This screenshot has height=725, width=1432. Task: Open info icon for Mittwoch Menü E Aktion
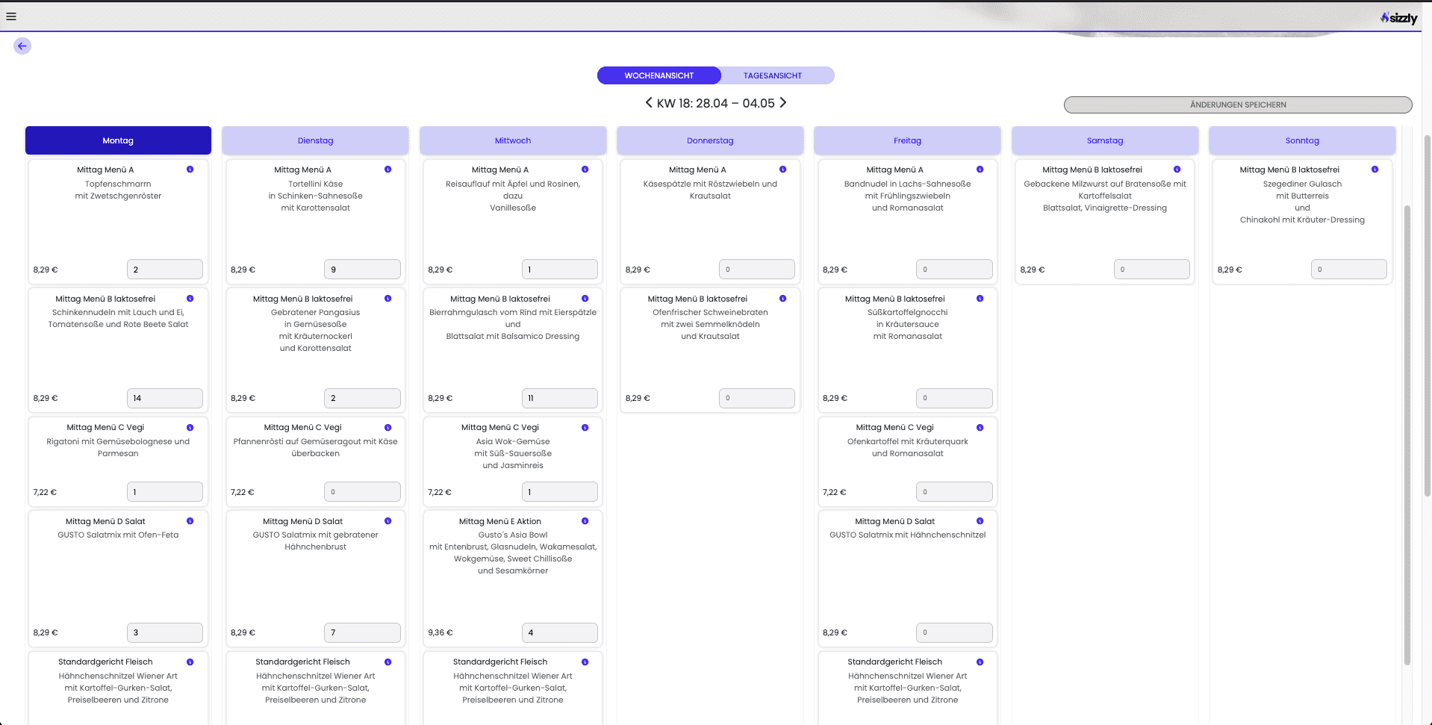click(x=585, y=521)
